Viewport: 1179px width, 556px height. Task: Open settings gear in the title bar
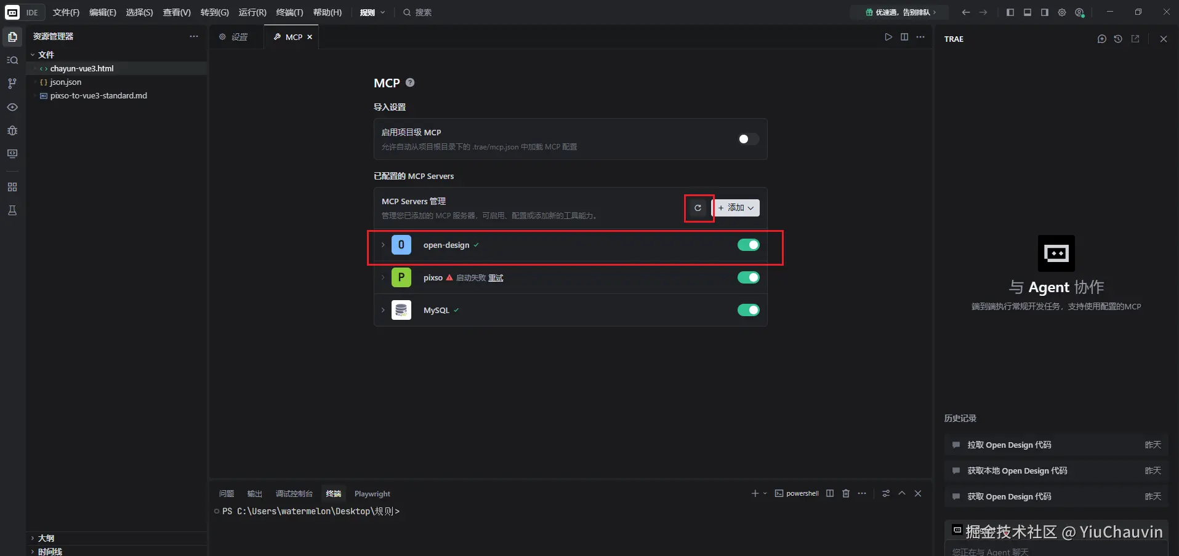point(1062,12)
